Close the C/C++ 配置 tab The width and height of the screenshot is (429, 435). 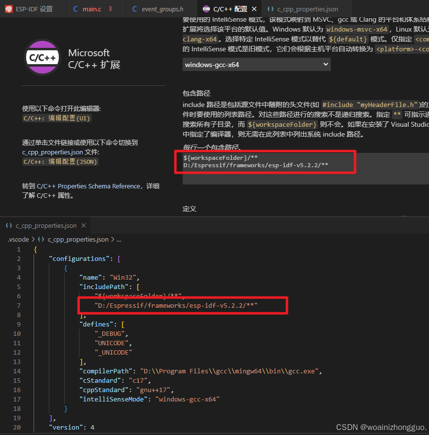254,9
